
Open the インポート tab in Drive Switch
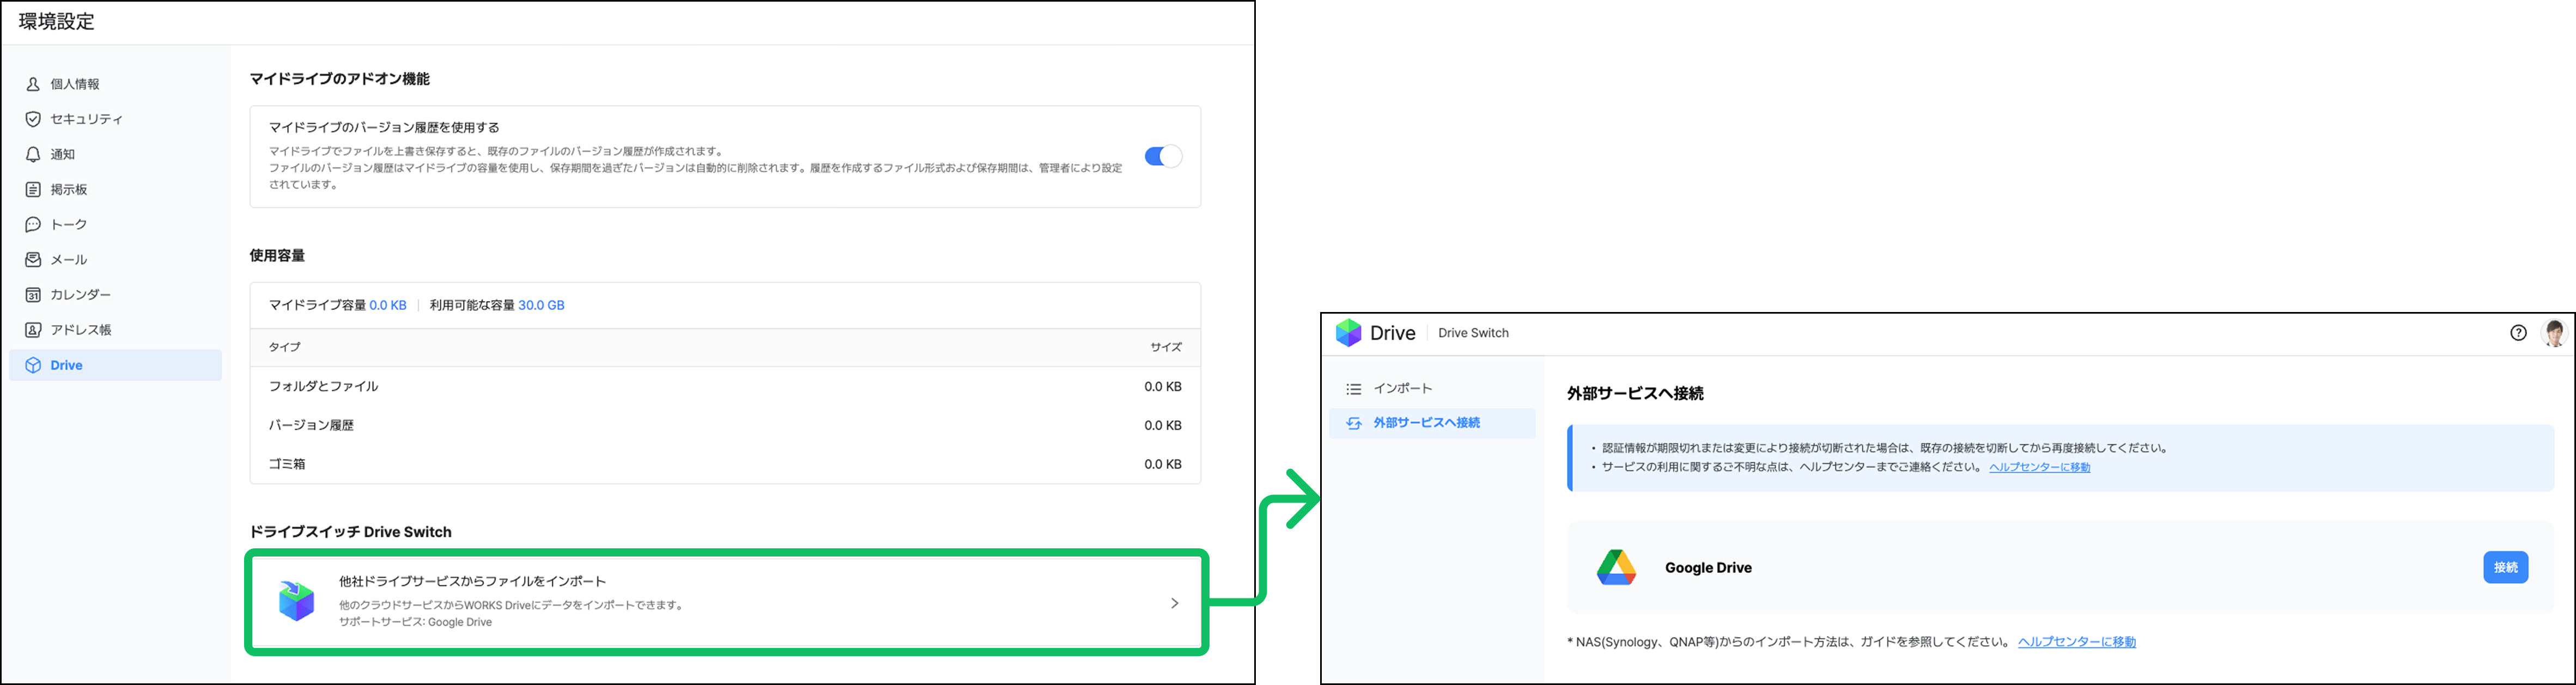[1402, 388]
